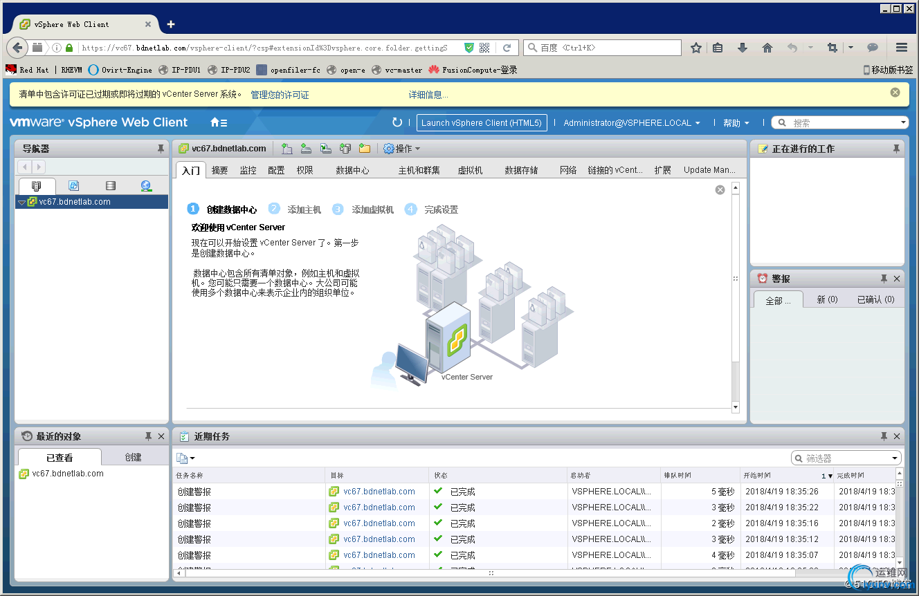This screenshot has height=596, width=919.
Task: Refresh the vSphere Web Client
Action: pos(397,122)
